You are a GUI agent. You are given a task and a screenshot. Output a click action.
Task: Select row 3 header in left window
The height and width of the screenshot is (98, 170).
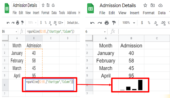(x=5, y=60)
